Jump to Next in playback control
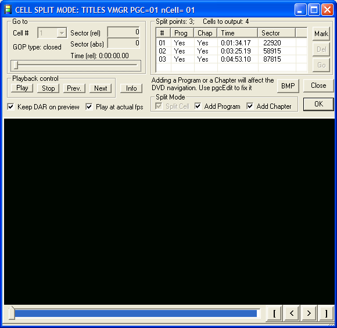Viewport: 337px width, 328px height. coord(101,88)
